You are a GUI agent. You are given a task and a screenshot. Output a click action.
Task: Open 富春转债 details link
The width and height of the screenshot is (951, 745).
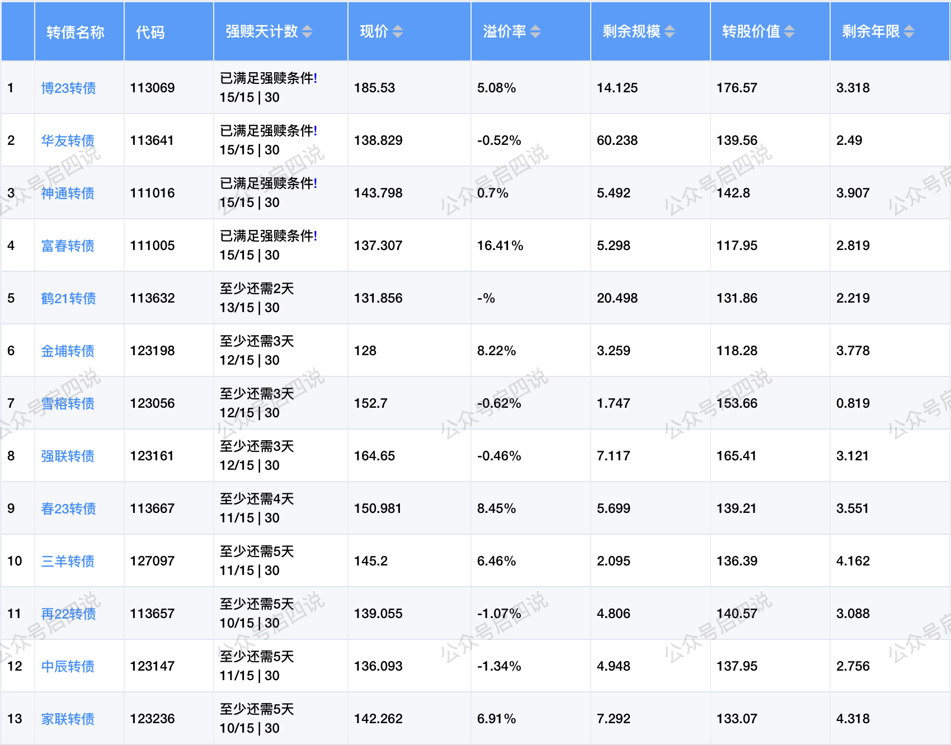click(x=68, y=246)
